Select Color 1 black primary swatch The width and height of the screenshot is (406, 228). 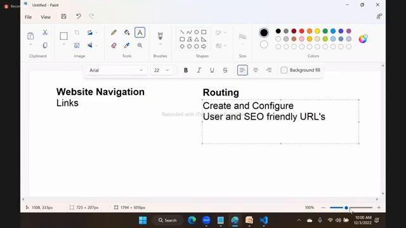click(x=264, y=32)
